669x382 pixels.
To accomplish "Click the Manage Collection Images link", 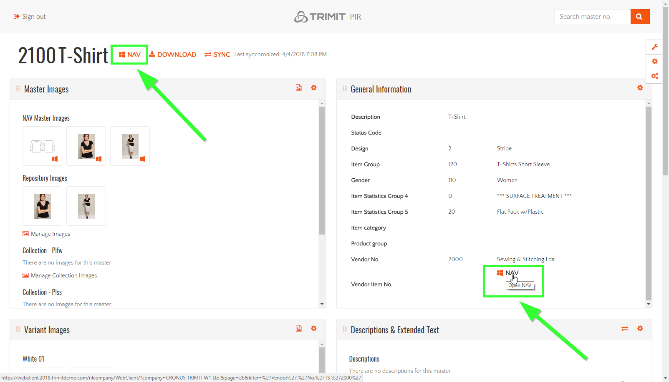I will 60,276.
